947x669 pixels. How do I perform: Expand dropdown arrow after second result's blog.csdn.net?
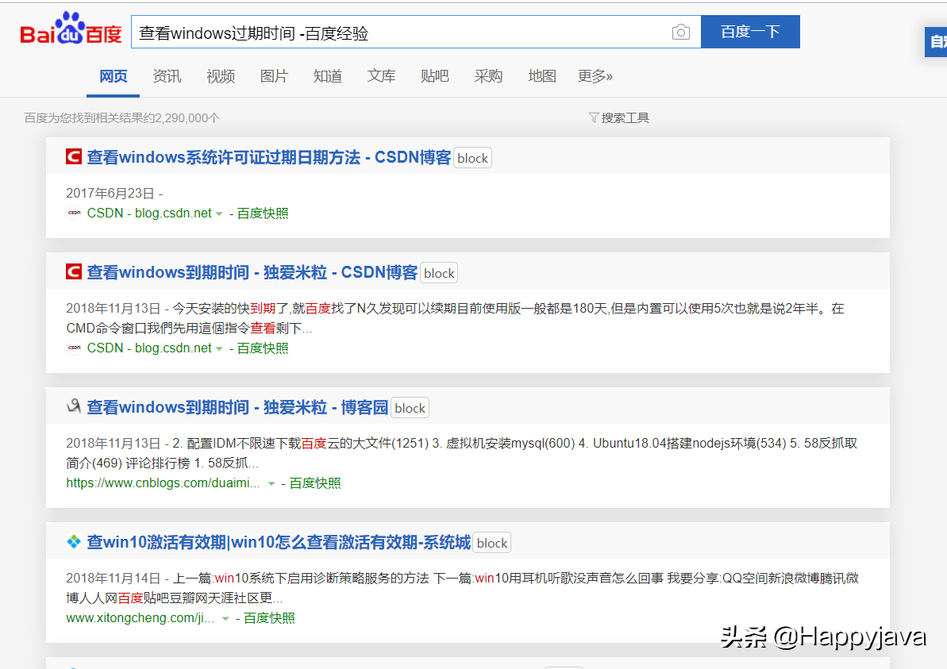click(x=219, y=349)
